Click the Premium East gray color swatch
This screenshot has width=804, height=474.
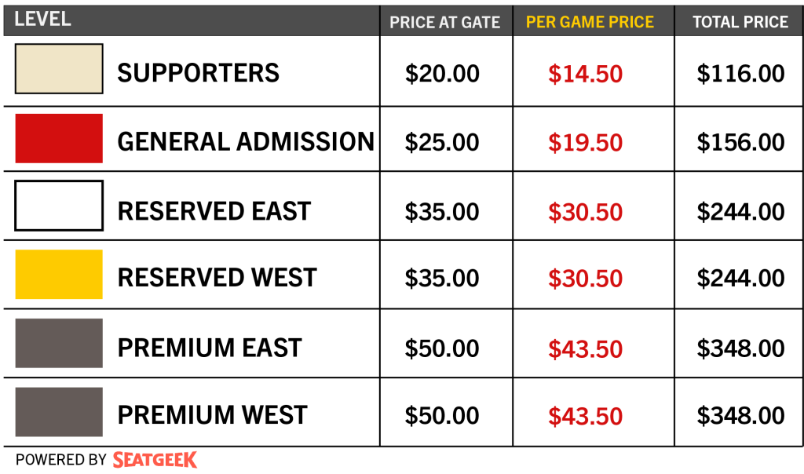(x=59, y=343)
